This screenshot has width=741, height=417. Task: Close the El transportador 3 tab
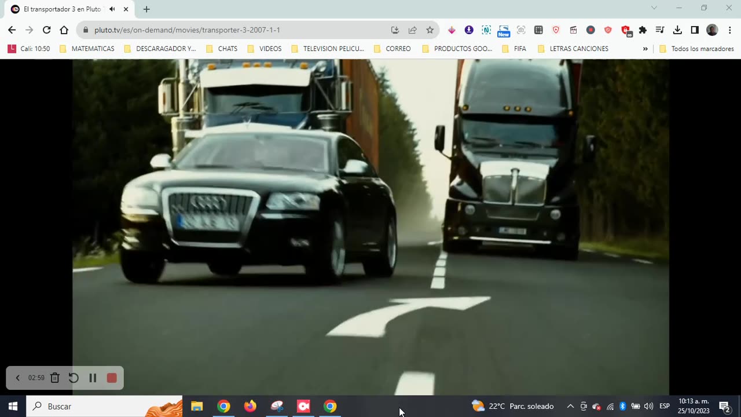click(x=126, y=9)
